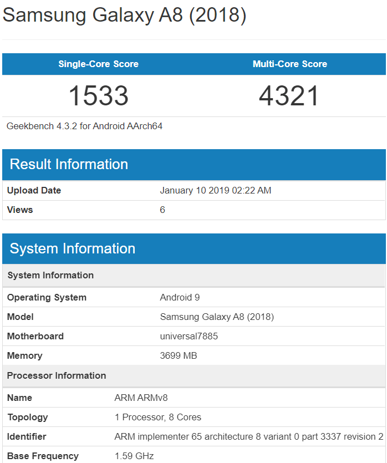Image resolution: width=387 pixels, height=463 pixels.
Task: Click the Views label
Action: 20,210
